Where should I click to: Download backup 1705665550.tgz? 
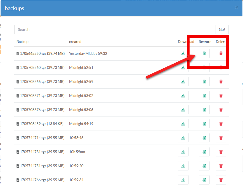[183, 53]
